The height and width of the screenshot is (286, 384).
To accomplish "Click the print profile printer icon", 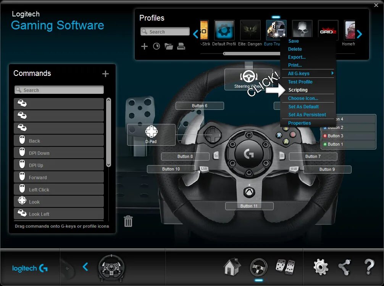I will tap(181, 46).
